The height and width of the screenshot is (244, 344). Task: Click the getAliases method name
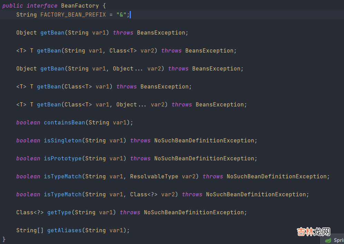pyautogui.click(x=64, y=230)
